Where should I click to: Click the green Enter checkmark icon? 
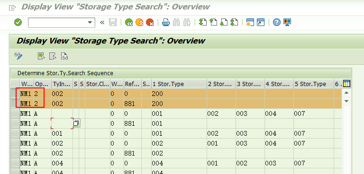click(18, 23)
